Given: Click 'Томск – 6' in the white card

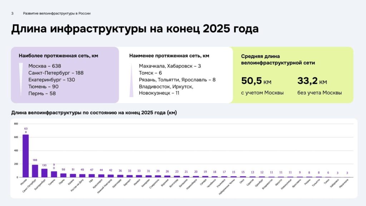Looking at the screenshot, I should tap(150, 73).
